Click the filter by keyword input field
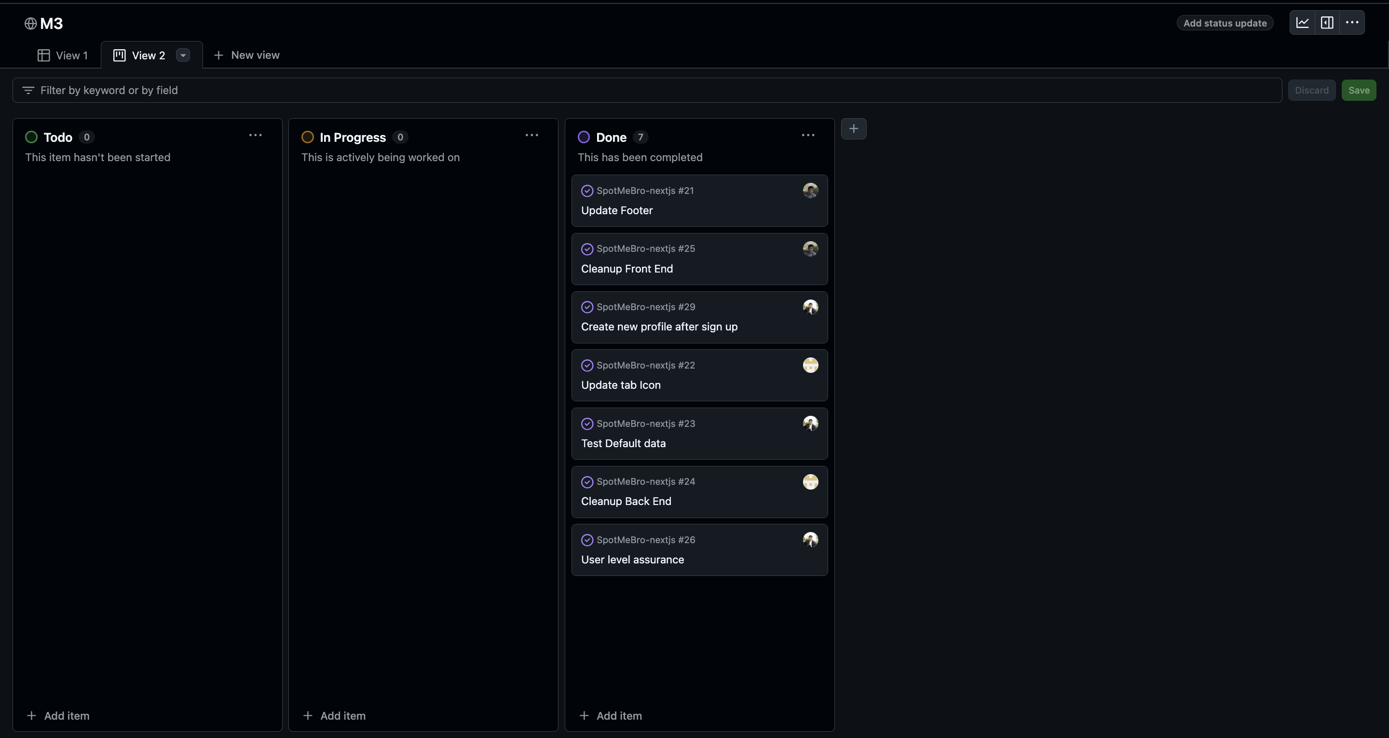The height and width of the screenshot is (738, 1389). [x=647, y=90]
